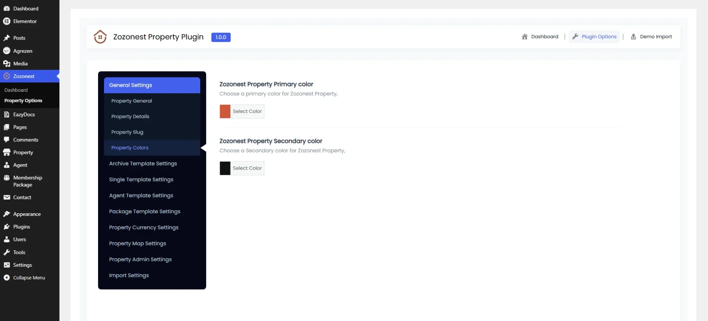Click Select Color for Secondary color
Screen dimensions: 708x321
click(x=247, y=168)
